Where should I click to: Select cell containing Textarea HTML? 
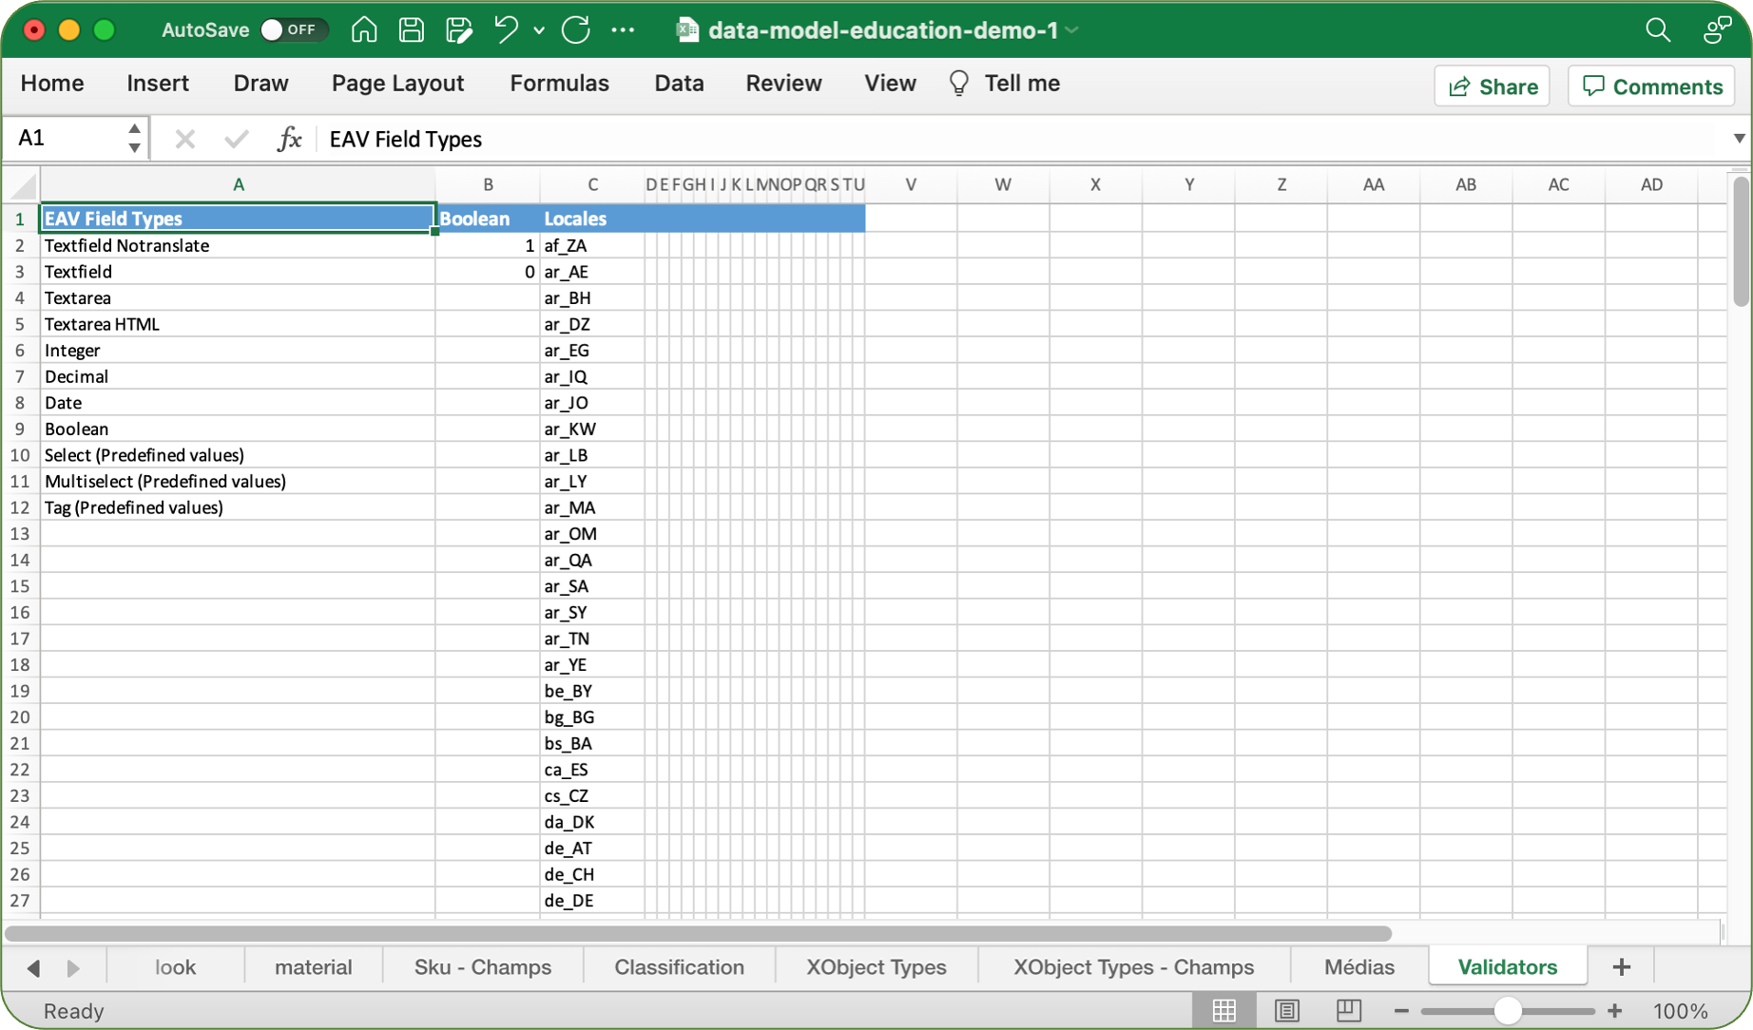coord(238,324)
